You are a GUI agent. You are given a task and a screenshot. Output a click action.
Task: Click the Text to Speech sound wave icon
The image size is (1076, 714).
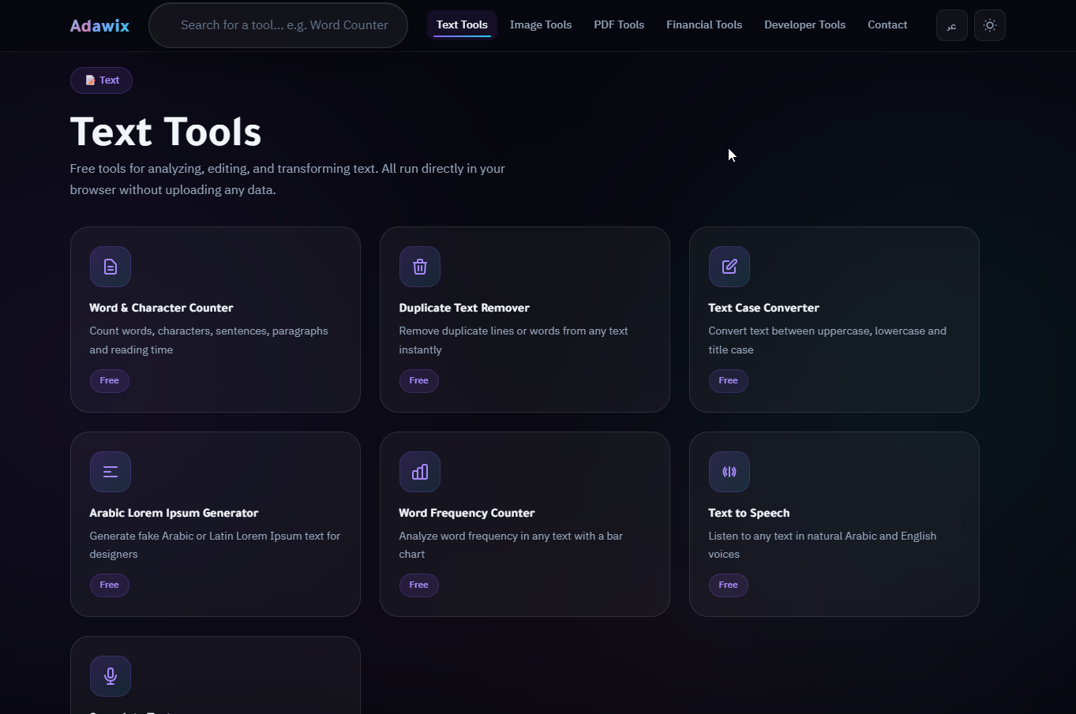pyautogui.click(x=729, y=472)
